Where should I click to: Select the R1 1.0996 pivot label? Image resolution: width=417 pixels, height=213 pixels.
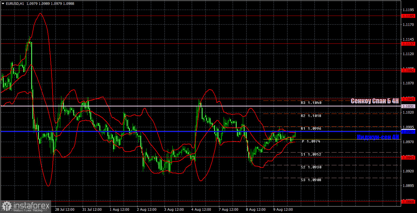(311, 129)
